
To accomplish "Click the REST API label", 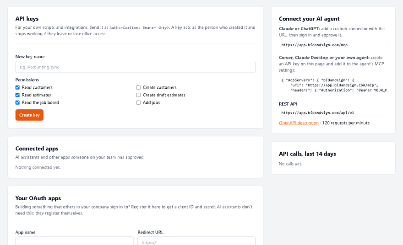I will pyautogui.click(x=288, y=104).
